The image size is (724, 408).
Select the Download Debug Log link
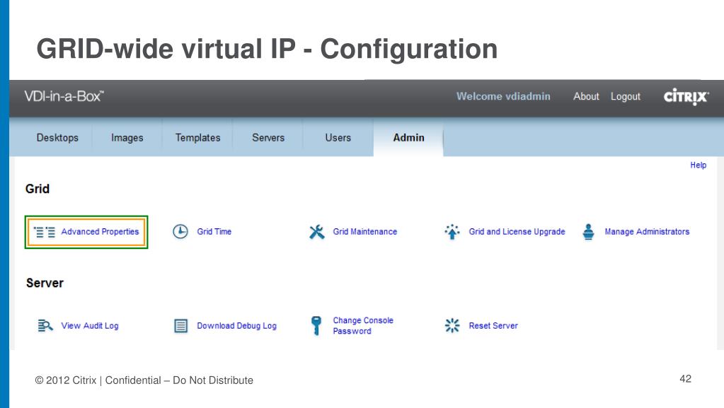pyautogui.click(x=236, y=326)
